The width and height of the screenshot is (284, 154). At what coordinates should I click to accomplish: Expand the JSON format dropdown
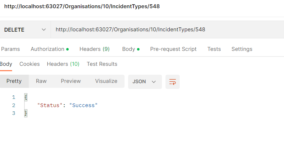[144, 81]
